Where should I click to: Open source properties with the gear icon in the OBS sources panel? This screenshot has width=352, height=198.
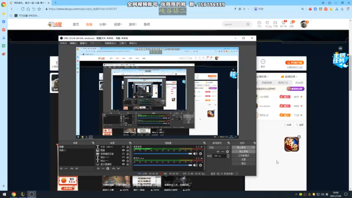click(108, 169)
